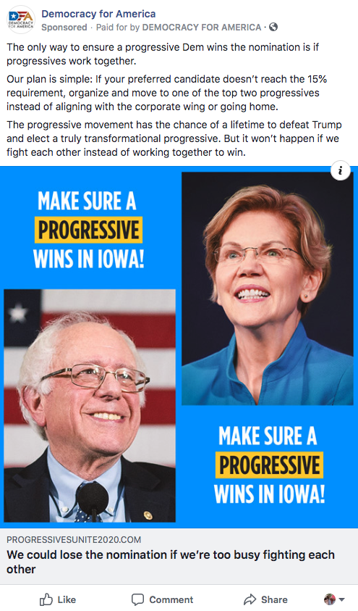Click the headline about losing the nomination
The width and height of the screenshot is (358, 611).
[x=171, y=562]
